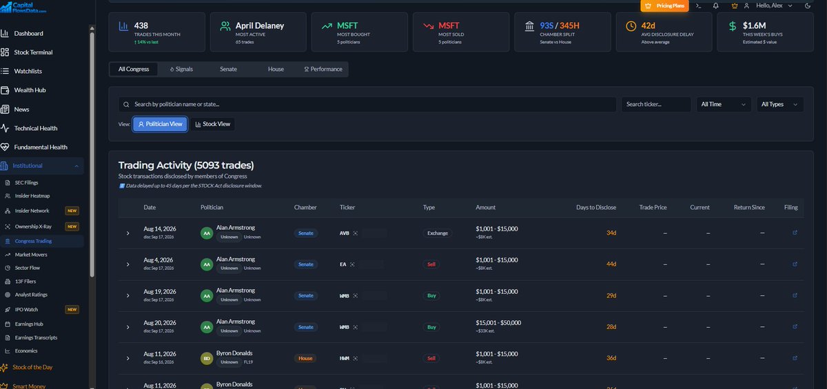This screenshot has height=389, width=827.
Task: Switch to Politician View
Action: [160, 124]
